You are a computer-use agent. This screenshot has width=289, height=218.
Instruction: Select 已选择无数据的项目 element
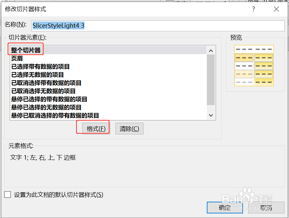point(108,75)
